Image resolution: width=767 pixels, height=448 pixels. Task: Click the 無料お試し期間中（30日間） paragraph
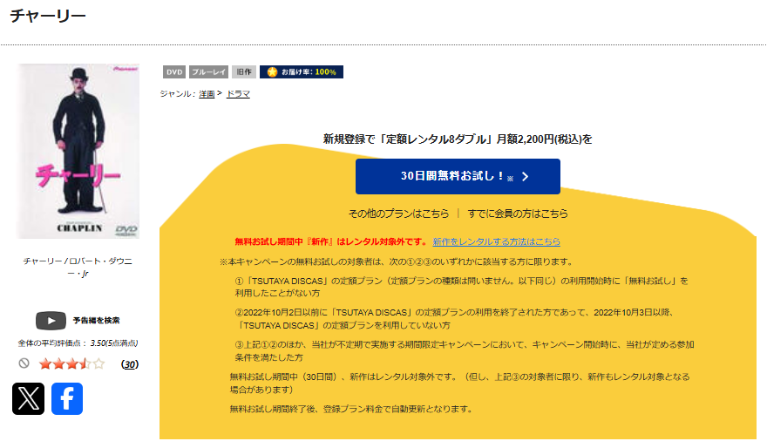click(x=460, y=383)
